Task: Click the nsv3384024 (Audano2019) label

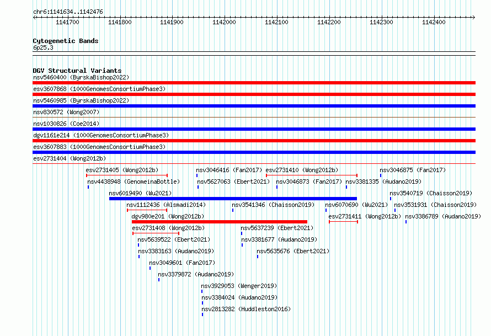Action: (x=239, y=297)
